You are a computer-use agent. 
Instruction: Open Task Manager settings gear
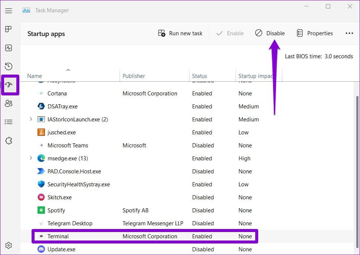click(x=9, y=245)
